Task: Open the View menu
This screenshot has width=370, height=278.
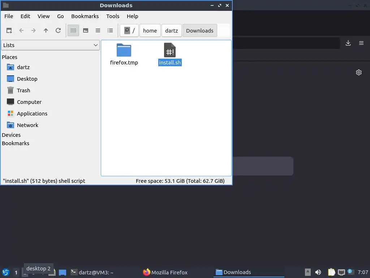Action: pyautogui.click(x=44, y=16)
